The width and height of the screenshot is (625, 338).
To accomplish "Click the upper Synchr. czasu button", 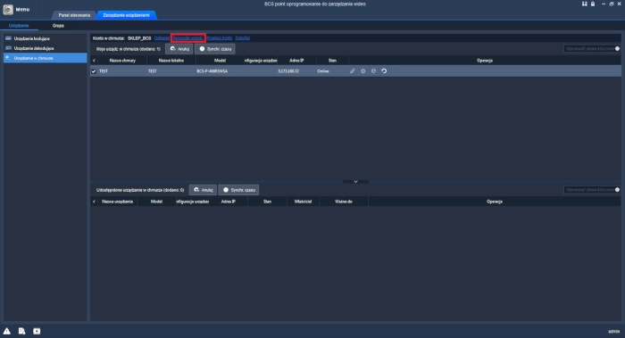I will tap(215, 49).
